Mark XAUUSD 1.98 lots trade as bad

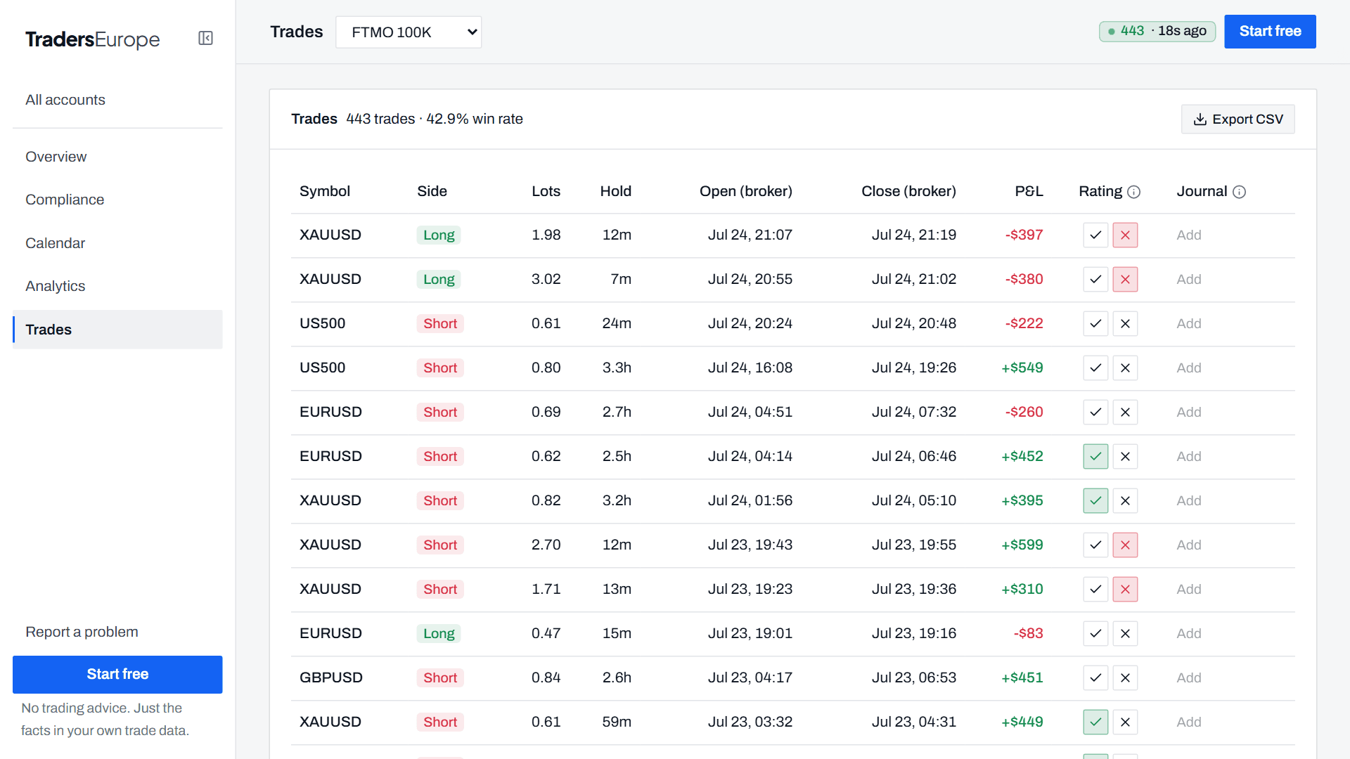[x=1125, y=235]
